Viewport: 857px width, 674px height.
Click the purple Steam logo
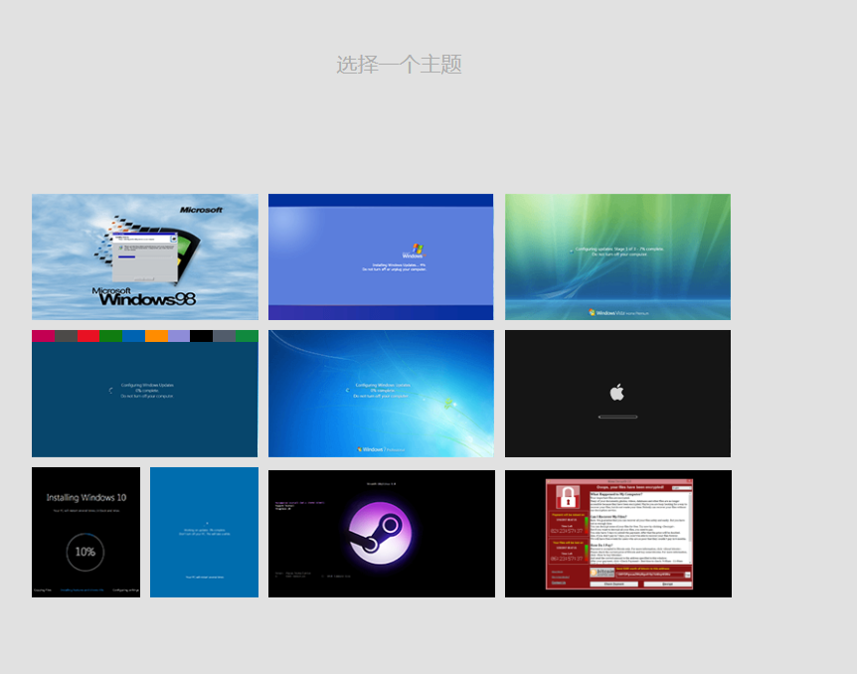(382, 534)
